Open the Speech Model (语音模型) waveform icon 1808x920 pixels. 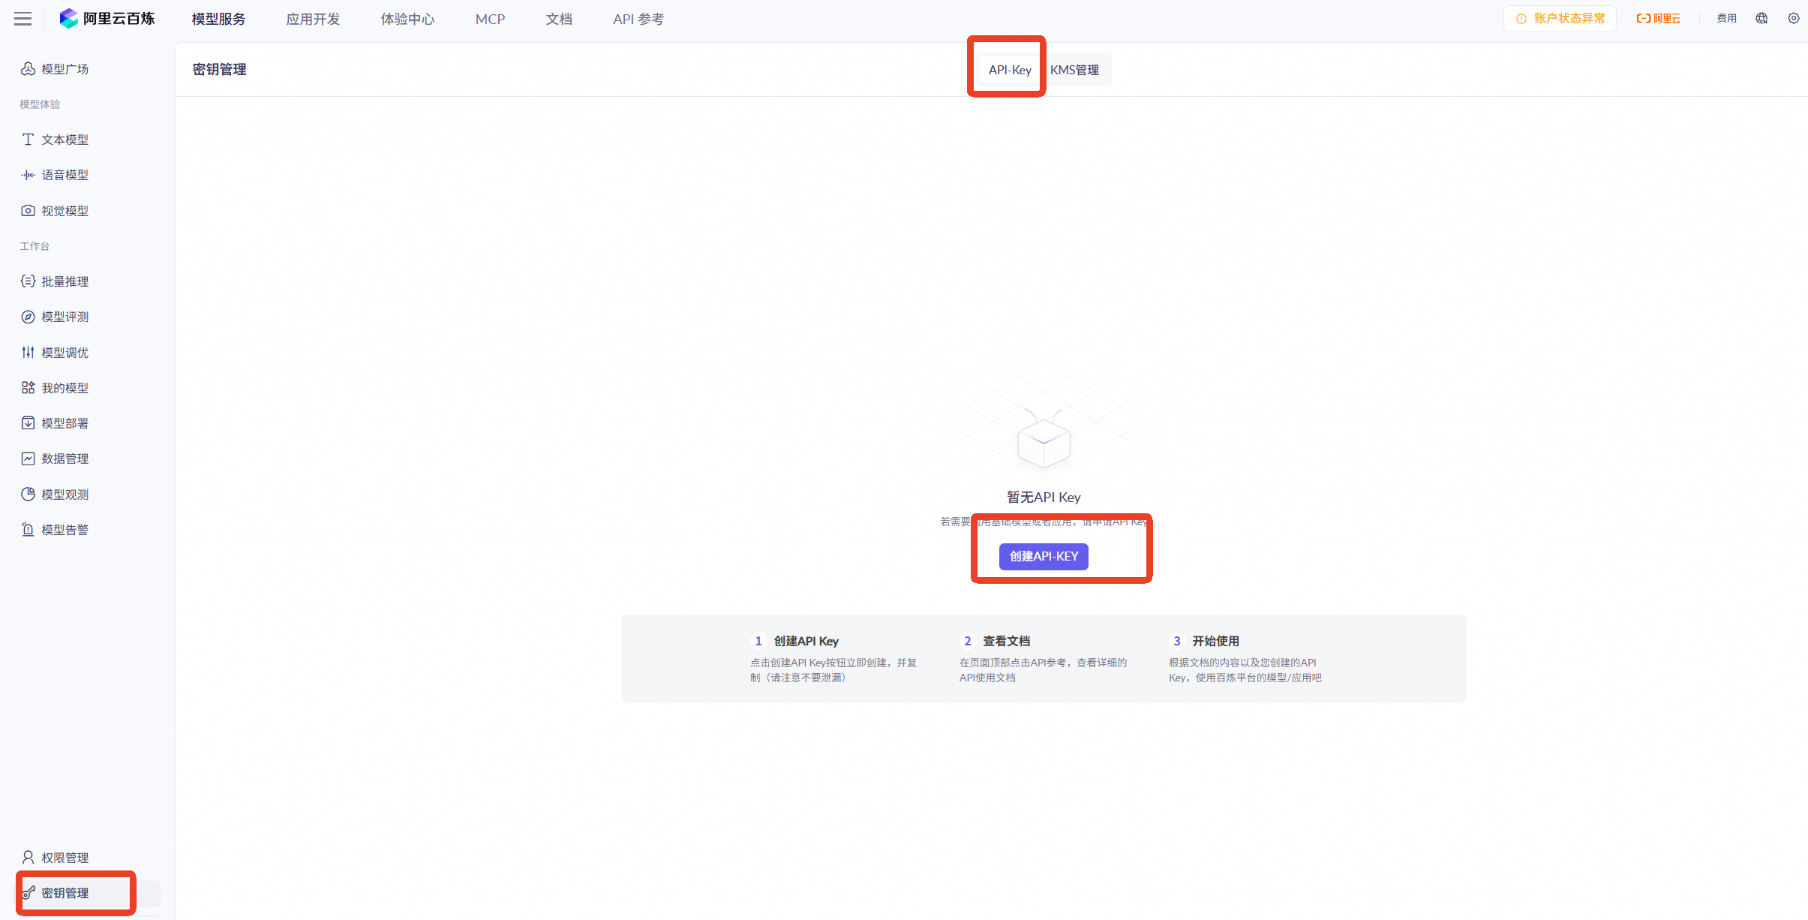[28, 175]
